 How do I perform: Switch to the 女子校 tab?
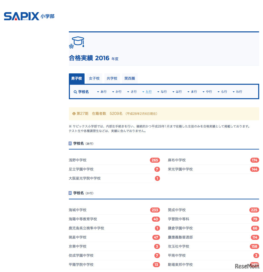pyautogui.click(x=94, y=78)
